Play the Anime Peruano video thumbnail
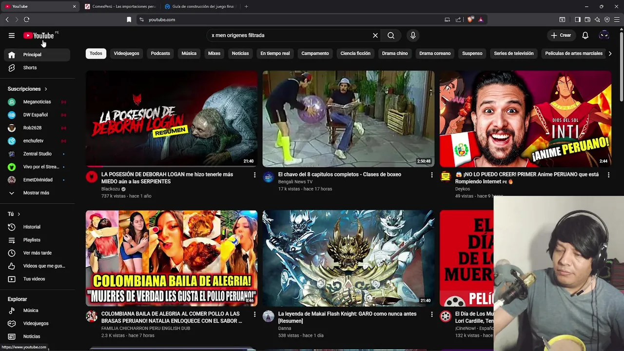 (x=525, y=119)
